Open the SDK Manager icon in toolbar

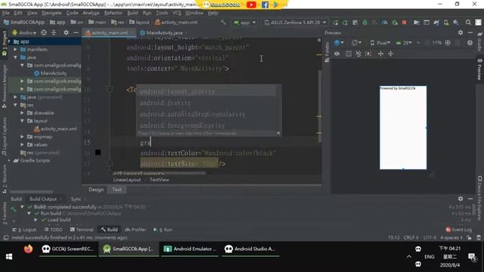(456, 23)
